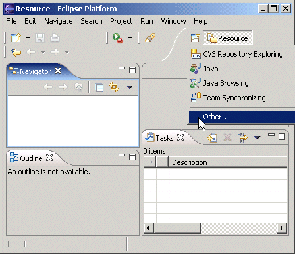Open the Search menu
The width and height of the screenshot is (295, 254).
pyautogui.click(x=92, y=21)
